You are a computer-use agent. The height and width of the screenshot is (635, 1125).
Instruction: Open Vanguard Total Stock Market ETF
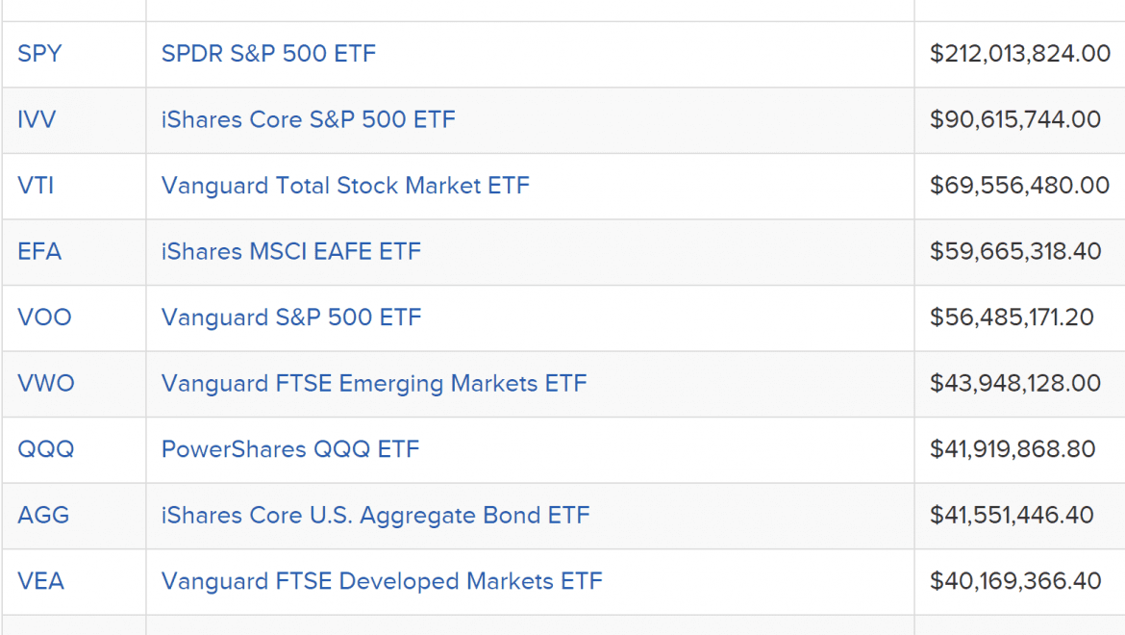[345, 185]
